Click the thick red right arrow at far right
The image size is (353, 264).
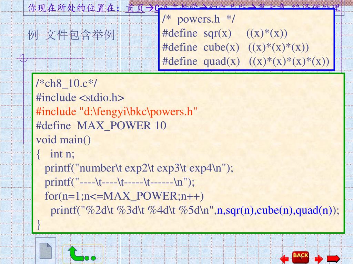pyautogui.click(x=333, y=258)
